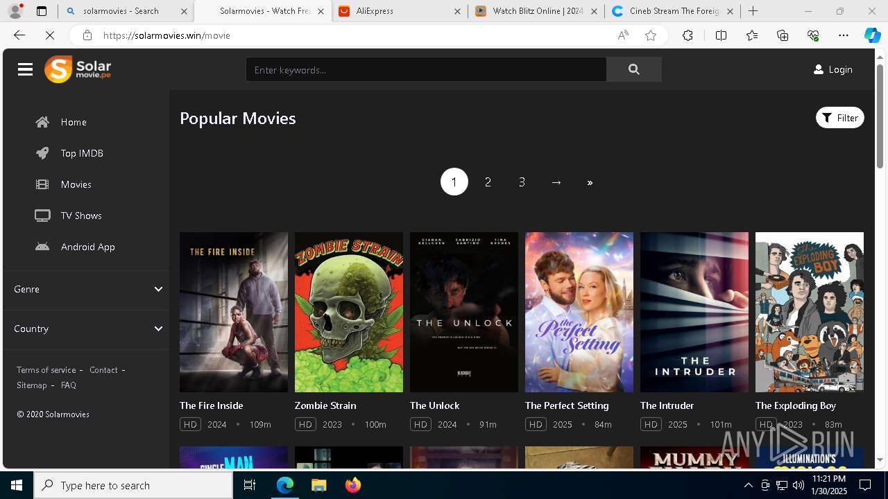Open browser Extensions icon
Screen dimensions: 888x499
[x=688, y=35]
